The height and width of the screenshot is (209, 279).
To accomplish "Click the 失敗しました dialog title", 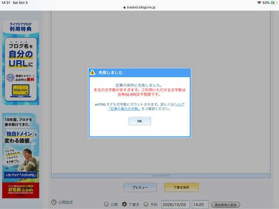I will pyautogui.click(x=110, y=73).
